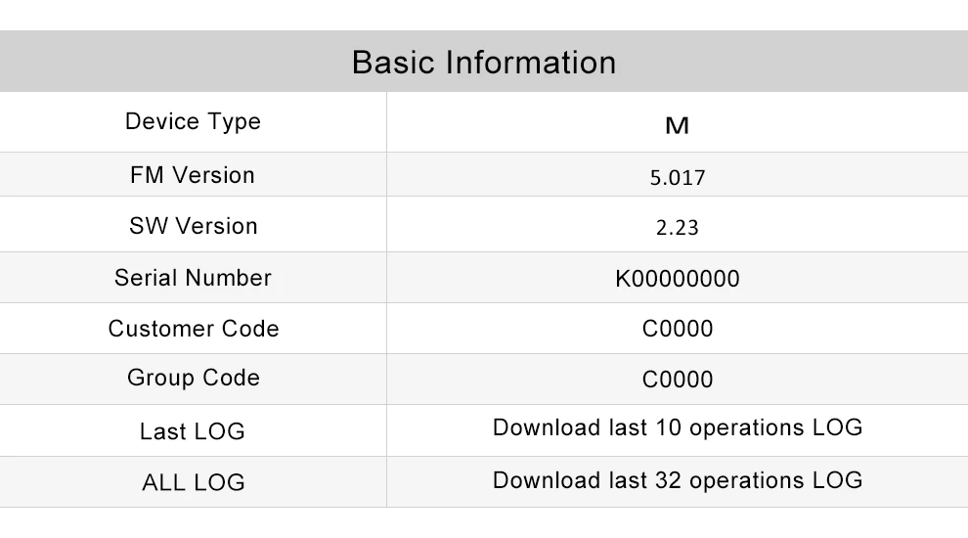Screen dimensions: 968x538
Task: Click Download last 32 operations LOG link
Action: point(678,480)
